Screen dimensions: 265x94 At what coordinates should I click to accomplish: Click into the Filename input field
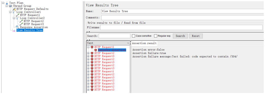coord(182,27)
